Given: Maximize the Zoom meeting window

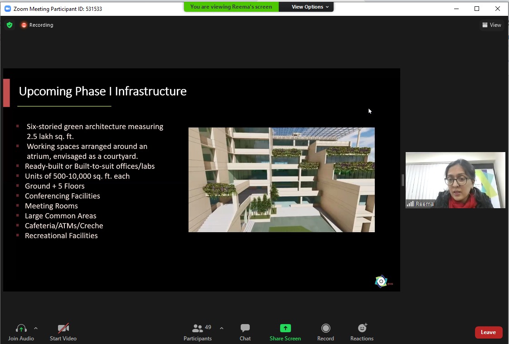Looking at the screenshot, I should (x=477, y=9).
